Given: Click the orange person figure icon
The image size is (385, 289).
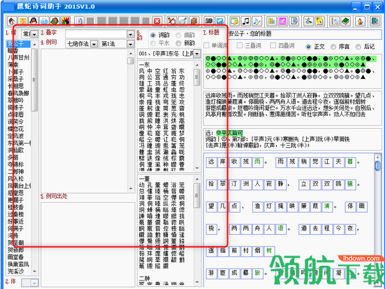Looking at the screenshot, I should (360, 21).
